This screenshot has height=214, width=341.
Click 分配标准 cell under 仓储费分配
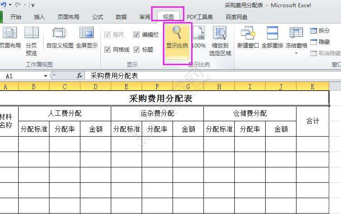(219, 129)
